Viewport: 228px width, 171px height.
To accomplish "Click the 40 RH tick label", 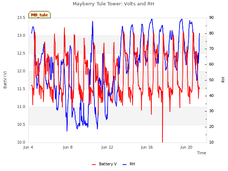I will click(211, 96).
